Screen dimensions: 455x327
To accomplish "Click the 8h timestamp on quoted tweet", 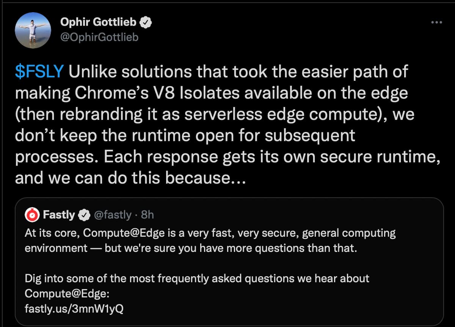I will point(147,215).
